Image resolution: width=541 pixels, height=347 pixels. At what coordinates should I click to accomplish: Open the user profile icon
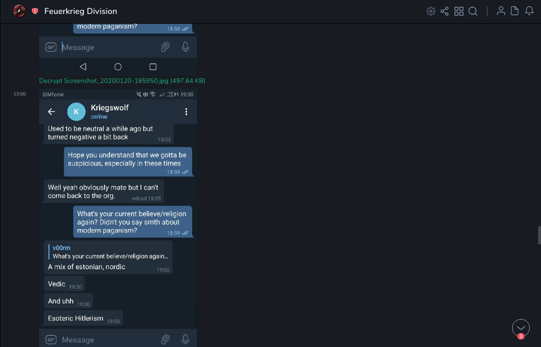[501, 11]
